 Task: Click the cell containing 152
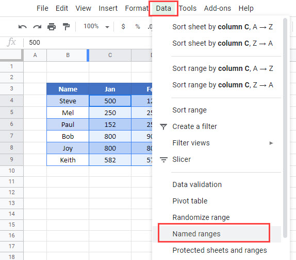pos(110,124)
